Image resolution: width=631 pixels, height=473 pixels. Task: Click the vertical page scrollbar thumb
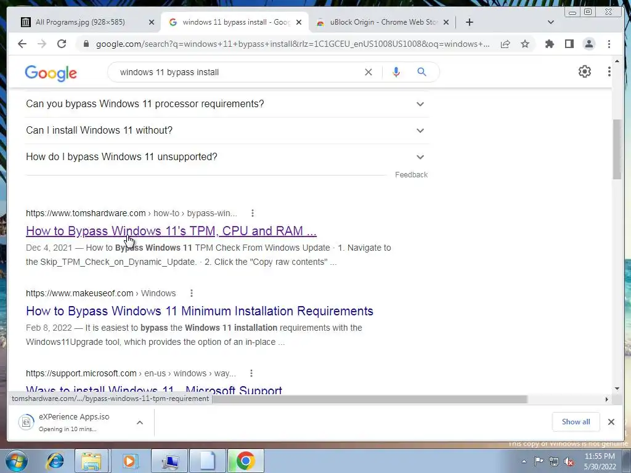coord(617,149)
